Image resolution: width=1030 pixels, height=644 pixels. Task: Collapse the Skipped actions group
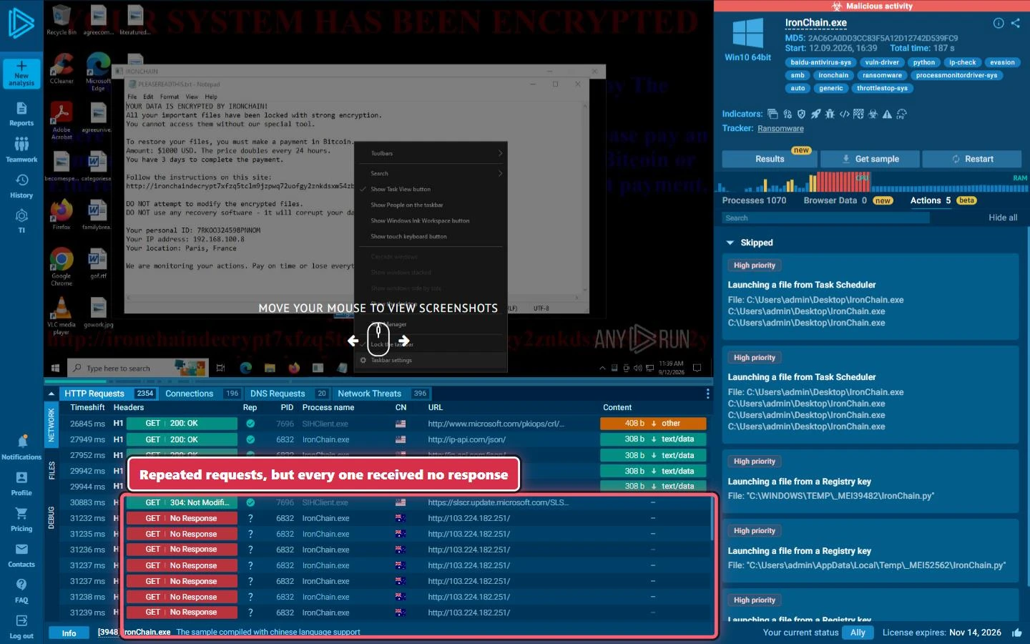[730, 243]
